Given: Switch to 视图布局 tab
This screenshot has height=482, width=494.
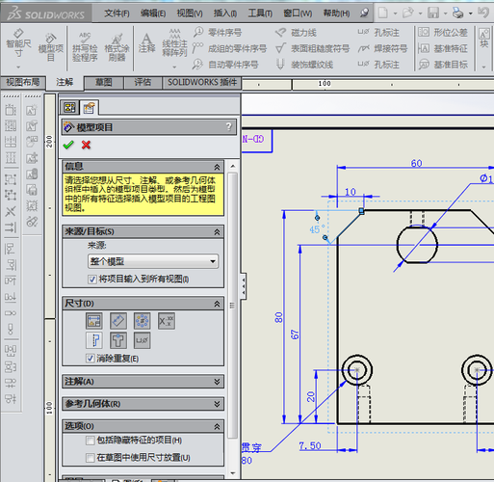Looking at the screenshot, I should [x=23, y=82].
